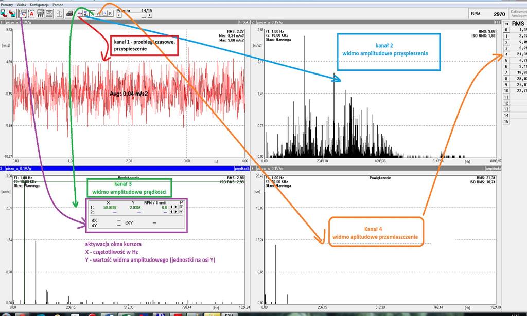Image resolution: width=527 pixels, height=316 pixels.
Task: Select row 0 button in RMS table
Action: (x=506, y=30)
